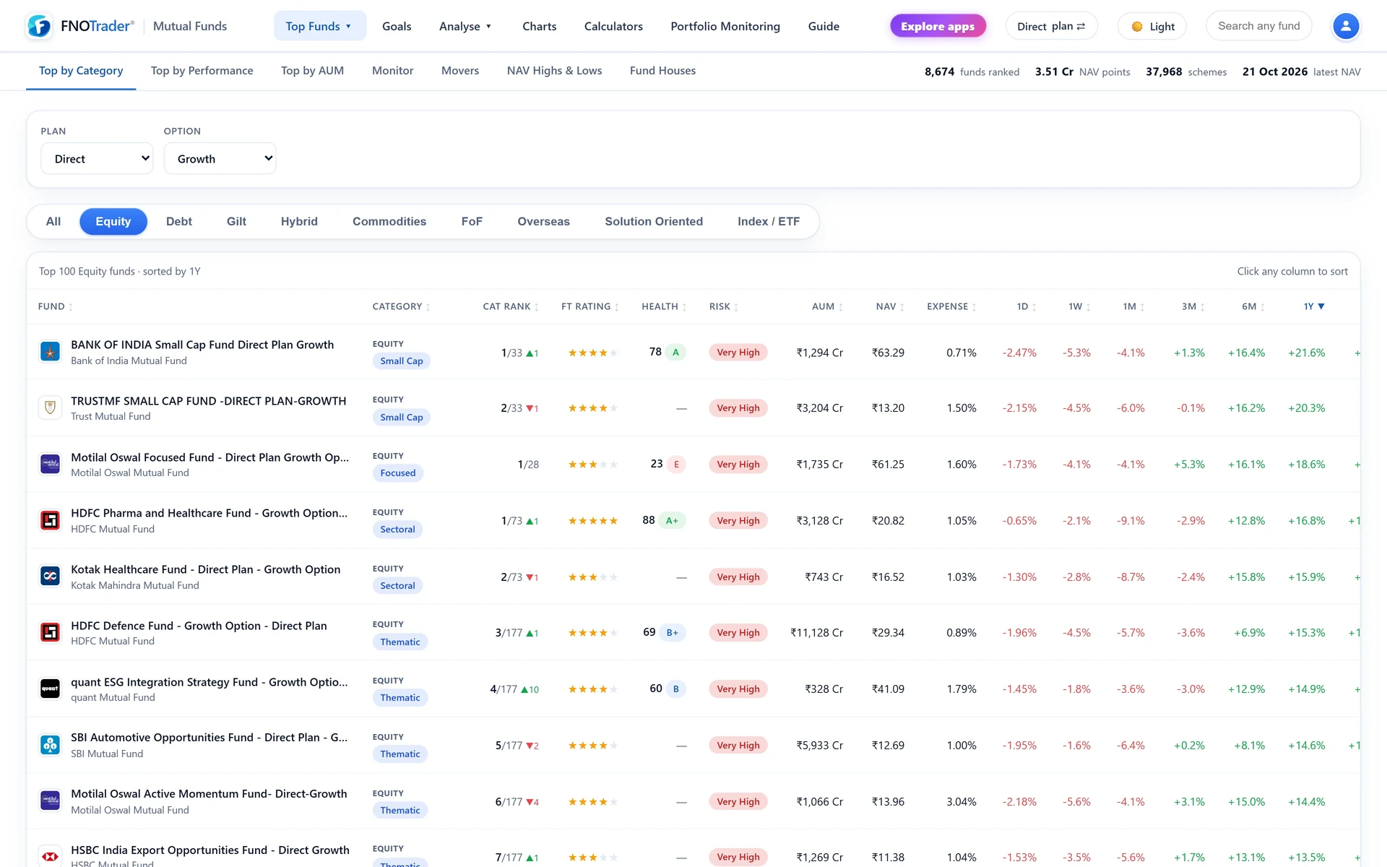Open the Goals menu item
The image size is (1387, 867).
(397, 26)
